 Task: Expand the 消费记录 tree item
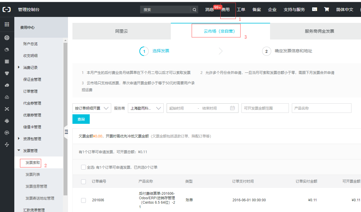point(19,67)
